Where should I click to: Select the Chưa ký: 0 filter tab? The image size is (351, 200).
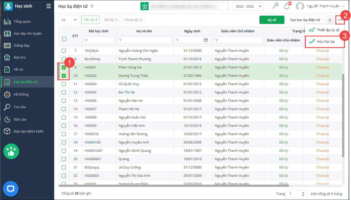pos(133,20)
